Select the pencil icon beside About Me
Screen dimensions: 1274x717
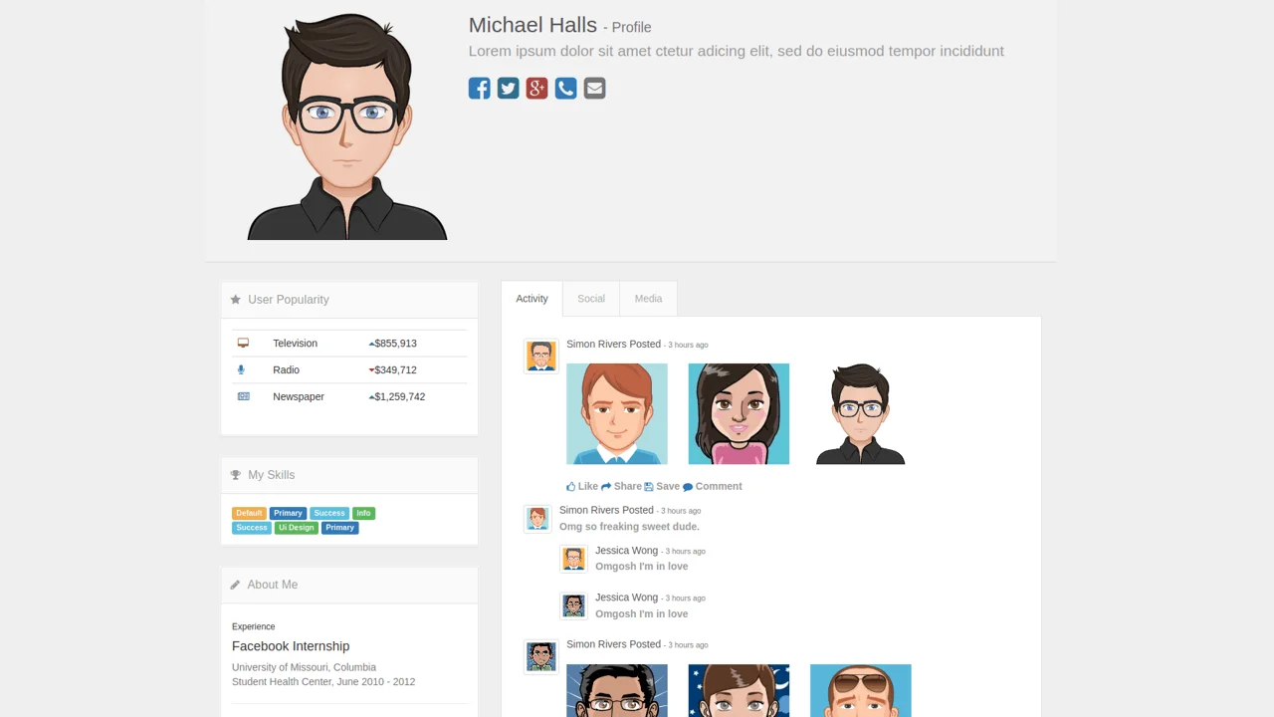coord(235,585)
